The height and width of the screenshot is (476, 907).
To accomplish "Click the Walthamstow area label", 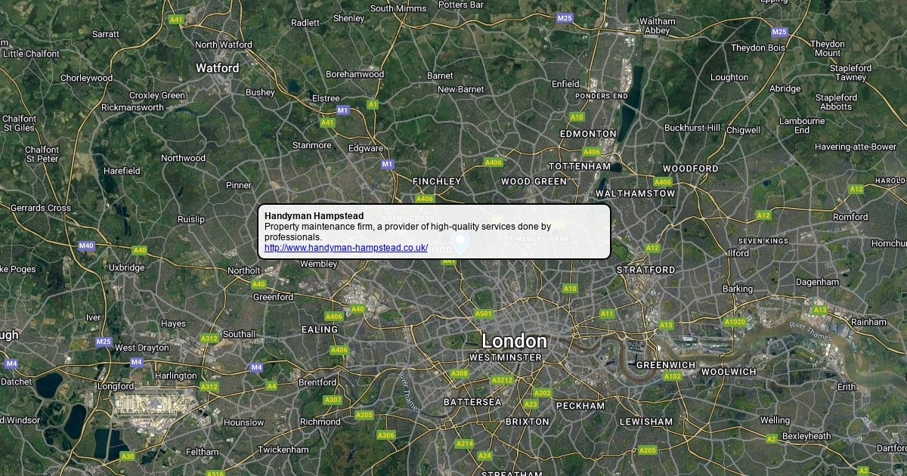I will 636,193.
